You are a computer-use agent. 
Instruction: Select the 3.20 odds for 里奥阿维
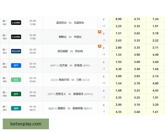[156, 105]
